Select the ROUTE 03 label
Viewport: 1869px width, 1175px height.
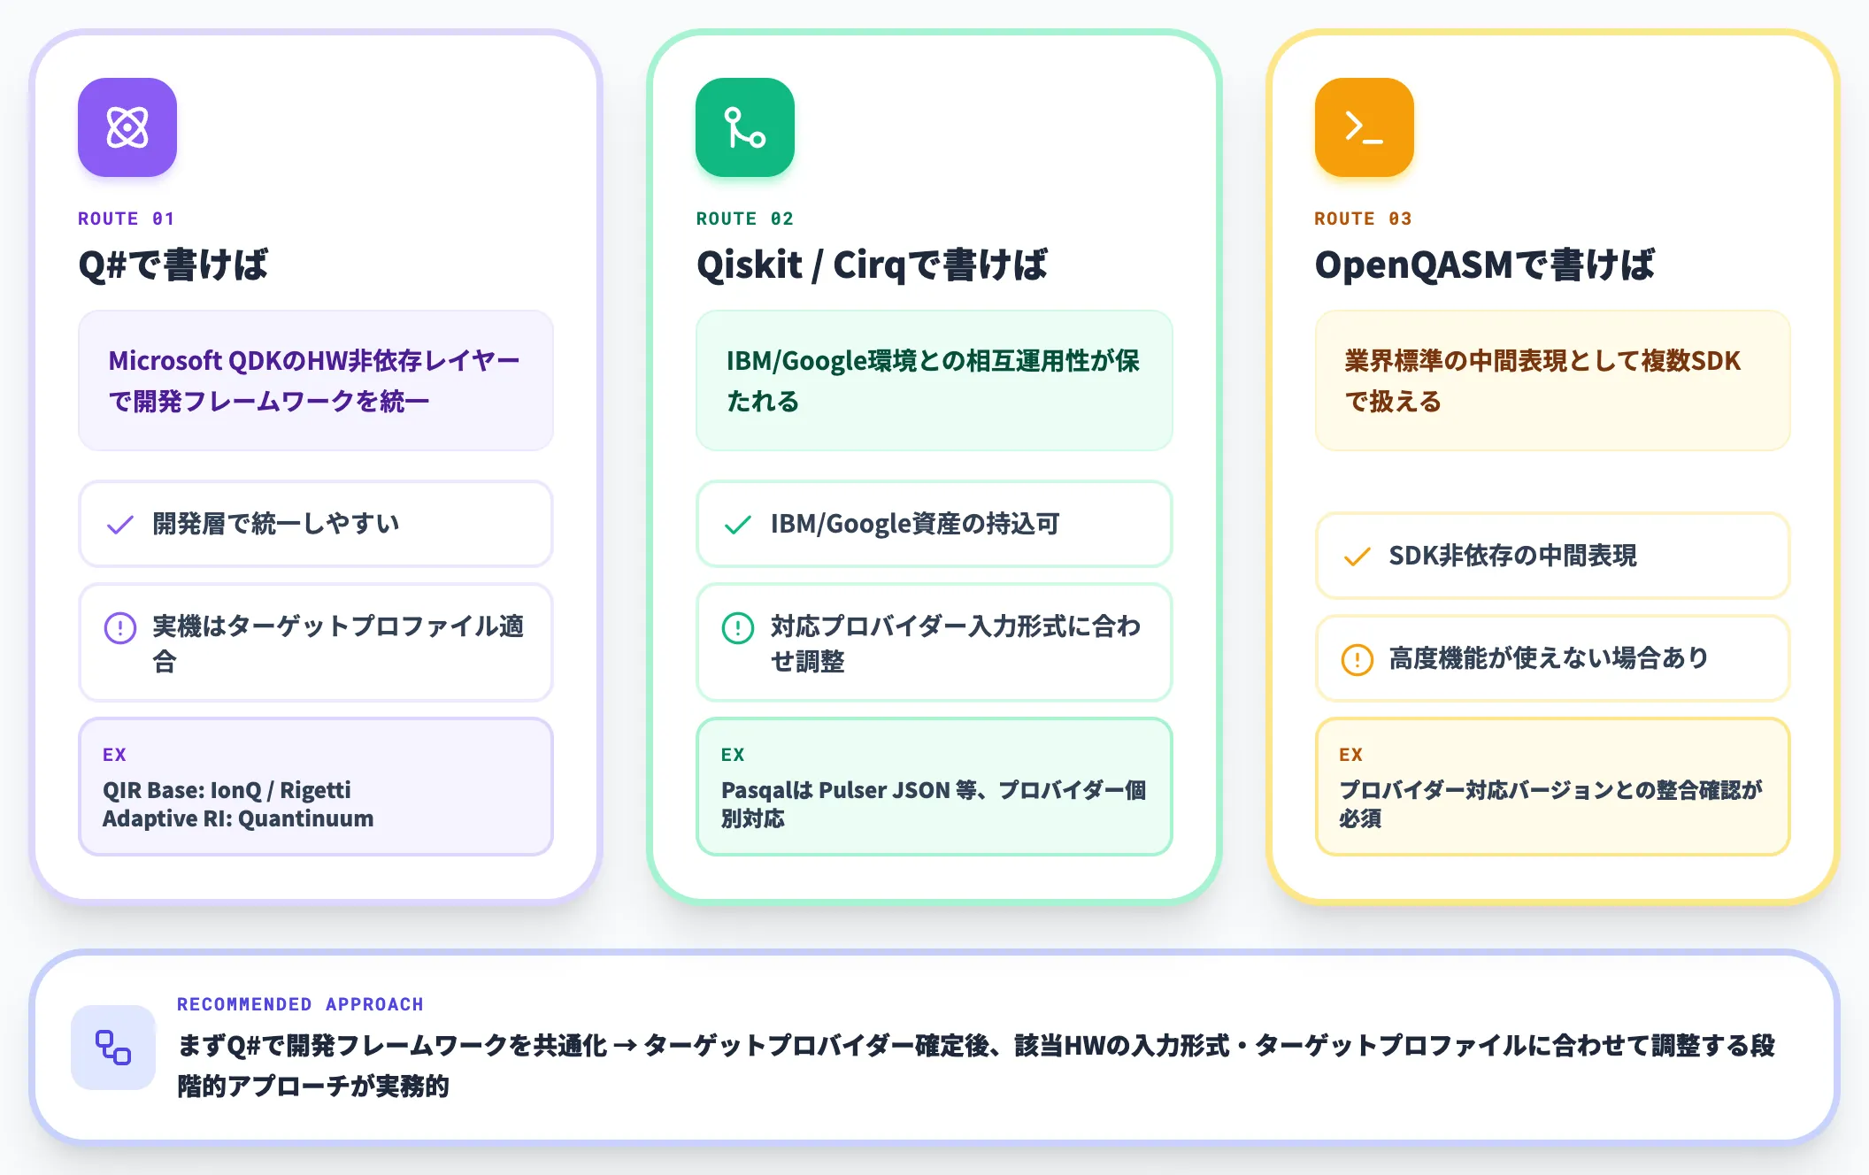1363,219
